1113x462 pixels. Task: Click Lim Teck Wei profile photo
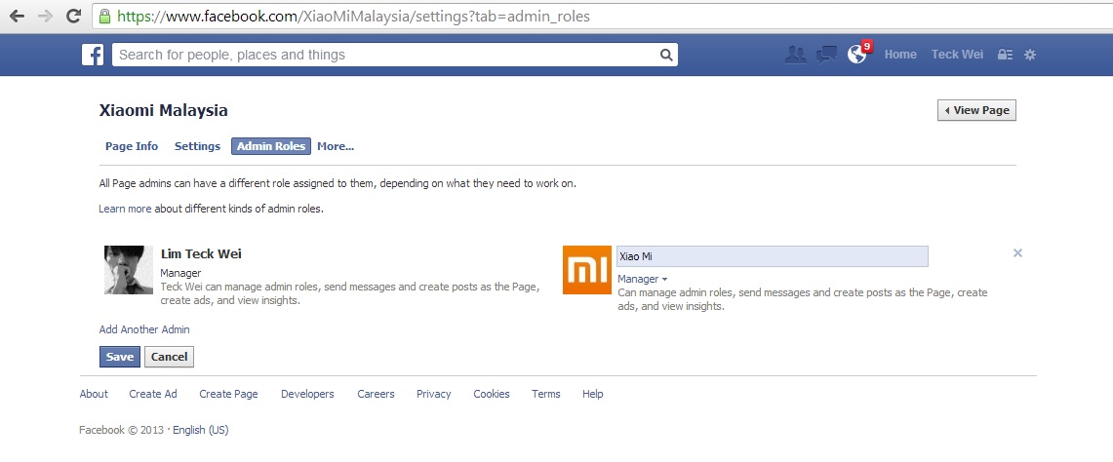(x=129, y=270)
